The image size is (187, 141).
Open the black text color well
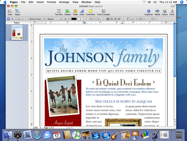[x=74, y=19]
